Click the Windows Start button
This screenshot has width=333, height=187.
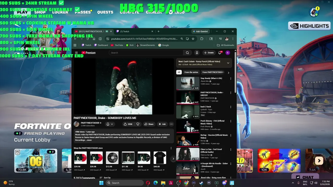[101, 183]
